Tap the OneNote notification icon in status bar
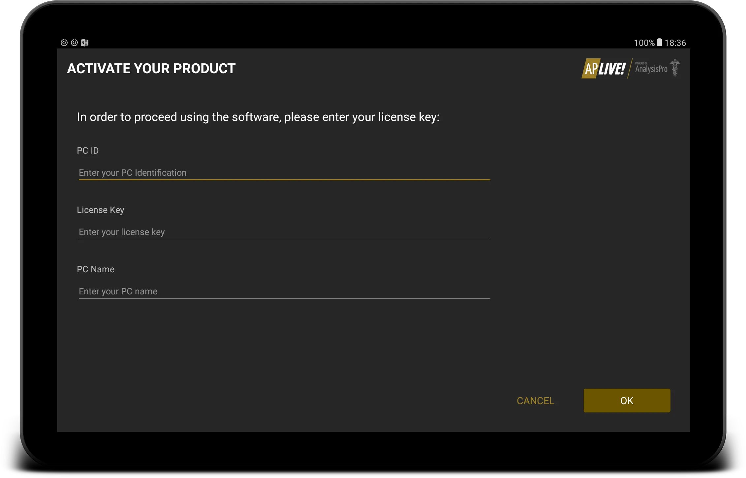Viewport: 746px width, 478px height. coord(85,43)
